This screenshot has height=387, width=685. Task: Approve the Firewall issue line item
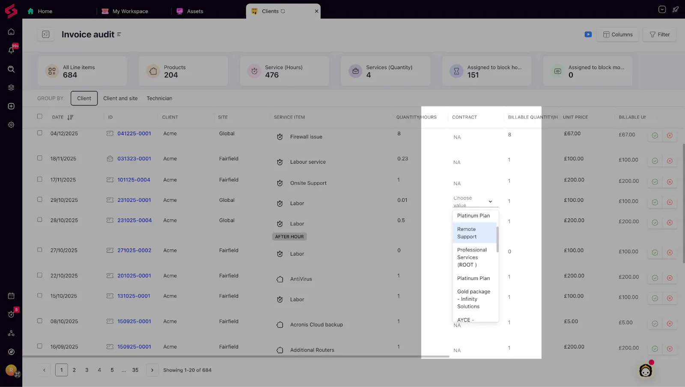pos(655,136)
